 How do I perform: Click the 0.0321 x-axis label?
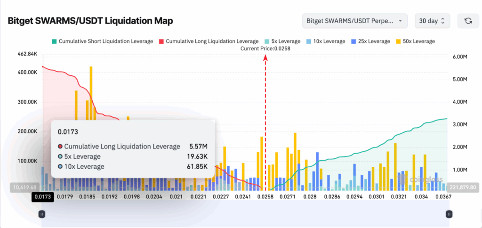399,197
